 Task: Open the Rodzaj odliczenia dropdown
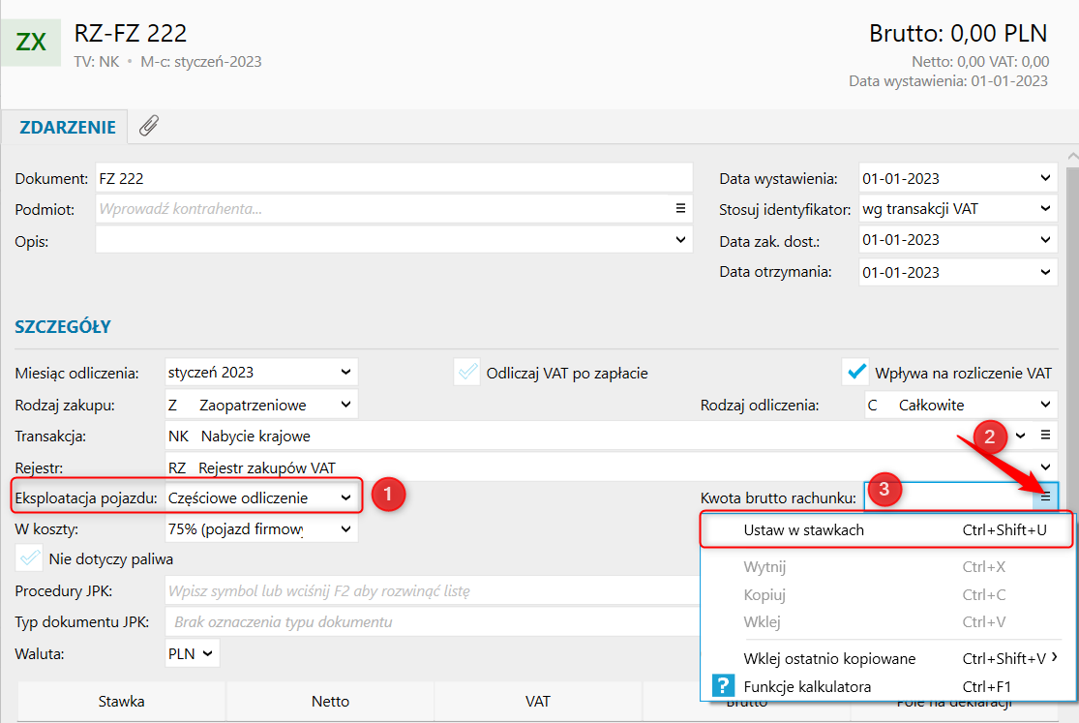point(1045,405)
